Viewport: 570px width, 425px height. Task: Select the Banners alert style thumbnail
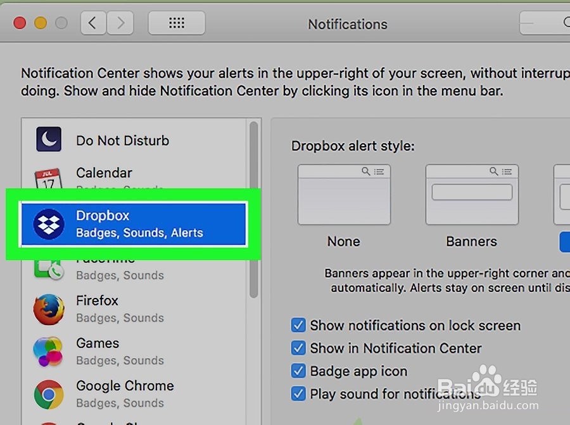click(x=472, y=195)
